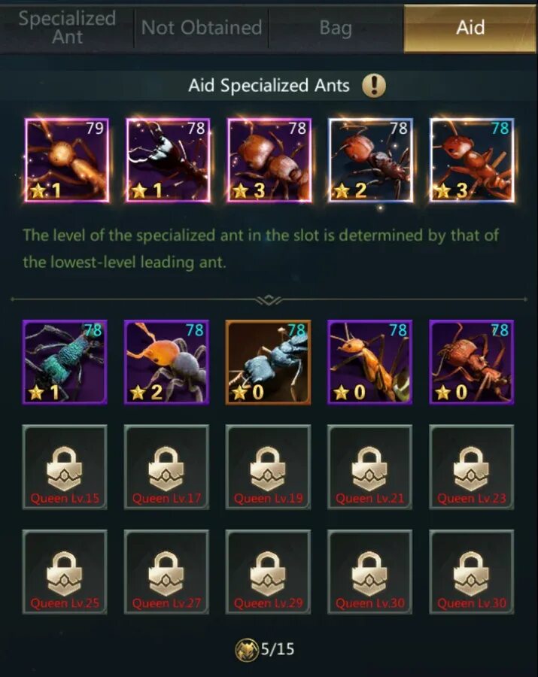Screen dimensions: 538x677
Task: Tap the locked Queen Lv.23 slot
Action: point(472,467)
